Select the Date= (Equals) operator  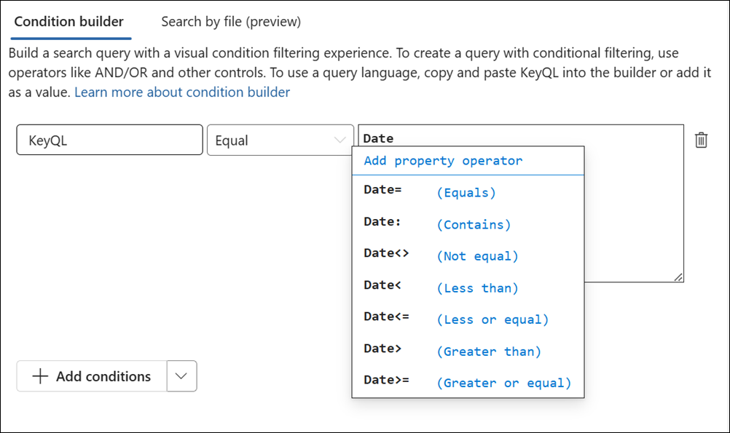pos(437,192)
